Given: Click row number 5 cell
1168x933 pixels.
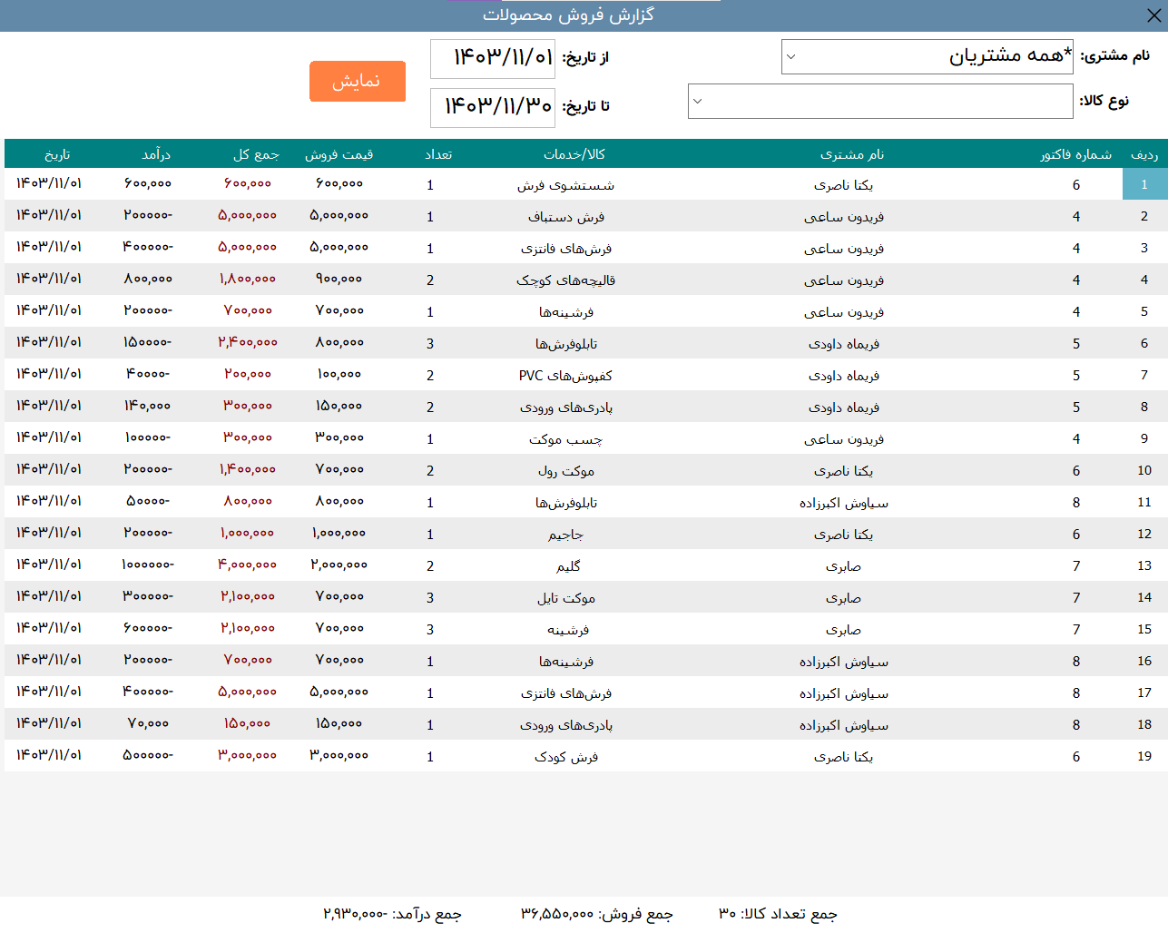Looking at the screenshot, I should pyautogui.click(x=1143, y=311).
